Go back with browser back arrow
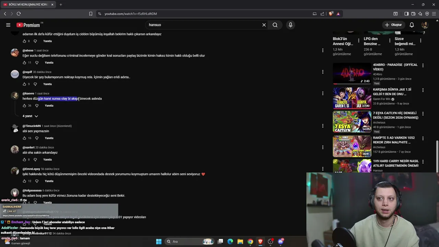439x247 pixels. tap(5, 14)
